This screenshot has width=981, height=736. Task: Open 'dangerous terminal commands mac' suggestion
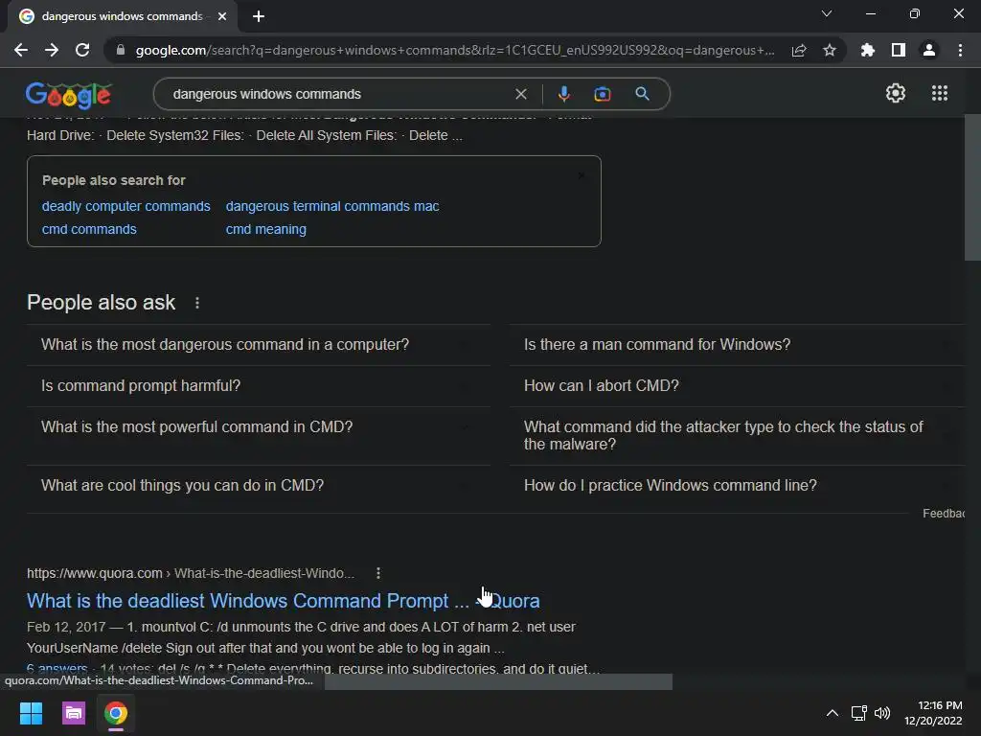pos(332,206)
